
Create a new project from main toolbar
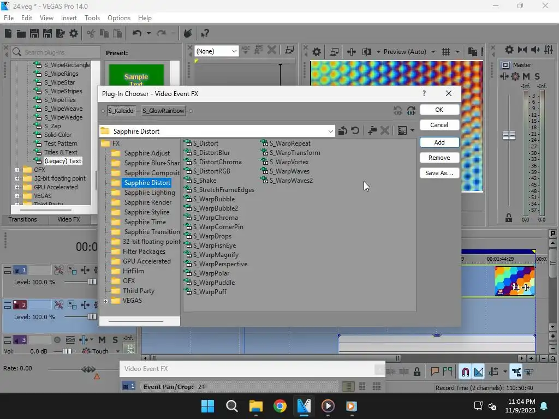pyautogui.click(x=8, y=33)
